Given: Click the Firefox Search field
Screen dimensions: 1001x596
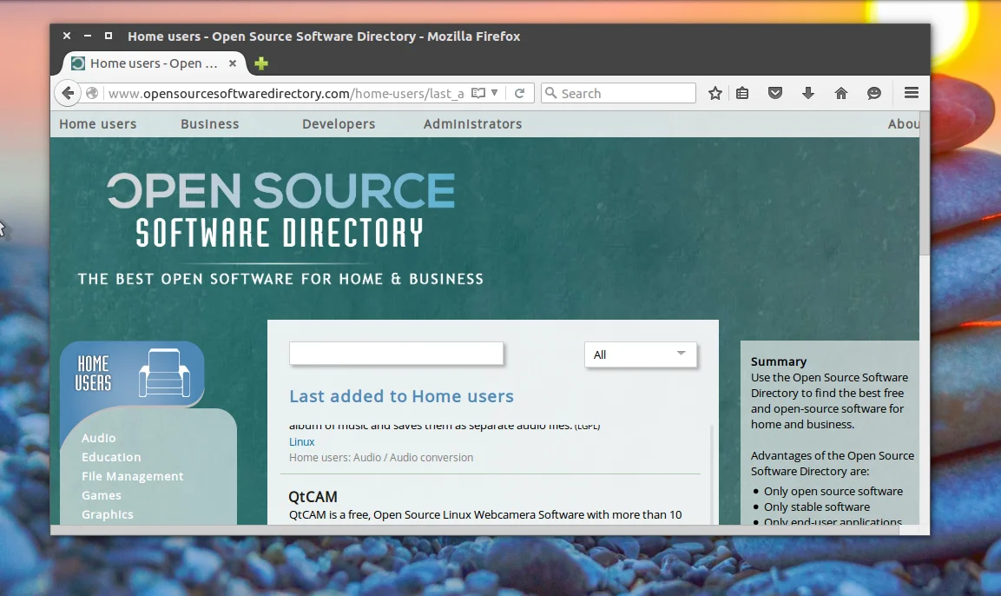Looking at the screenshot, I should tap(619, 93).
